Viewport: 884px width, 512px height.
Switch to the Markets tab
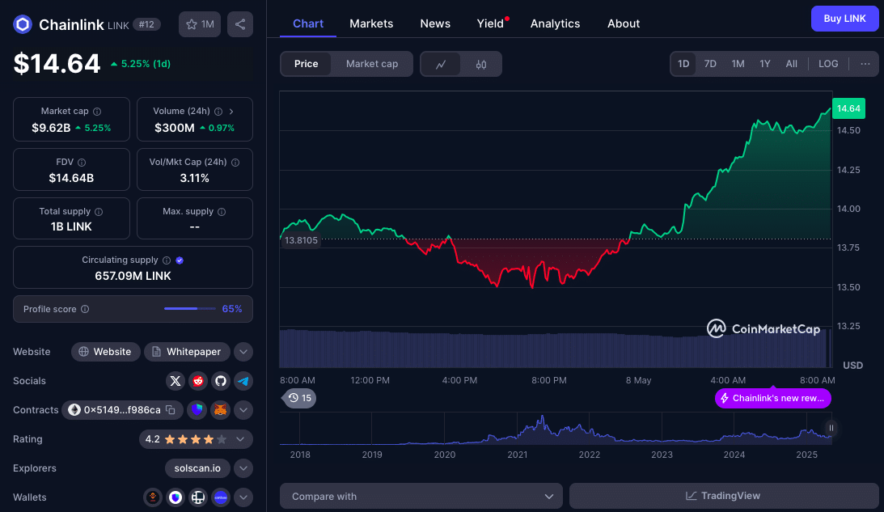click(371, 23)
